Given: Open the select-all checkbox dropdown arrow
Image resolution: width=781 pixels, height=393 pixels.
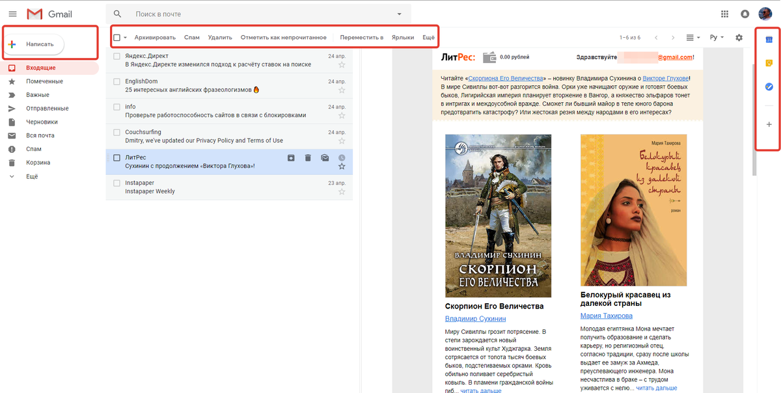Looking at the screenshot, I should pos(125,38).
